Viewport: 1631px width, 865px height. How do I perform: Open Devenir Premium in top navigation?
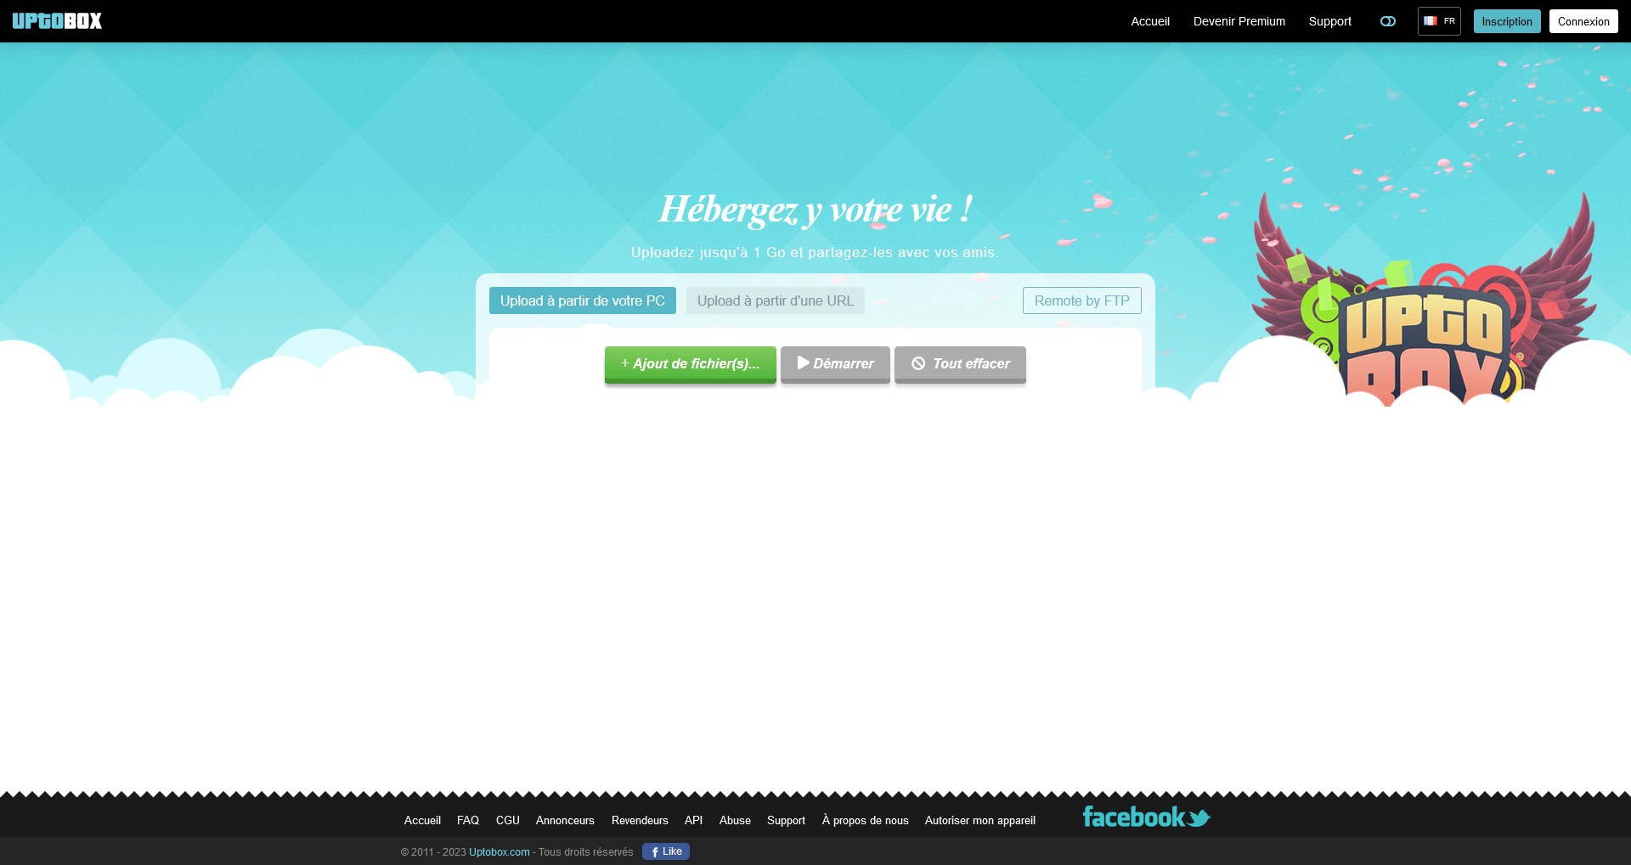point(1239,21)
